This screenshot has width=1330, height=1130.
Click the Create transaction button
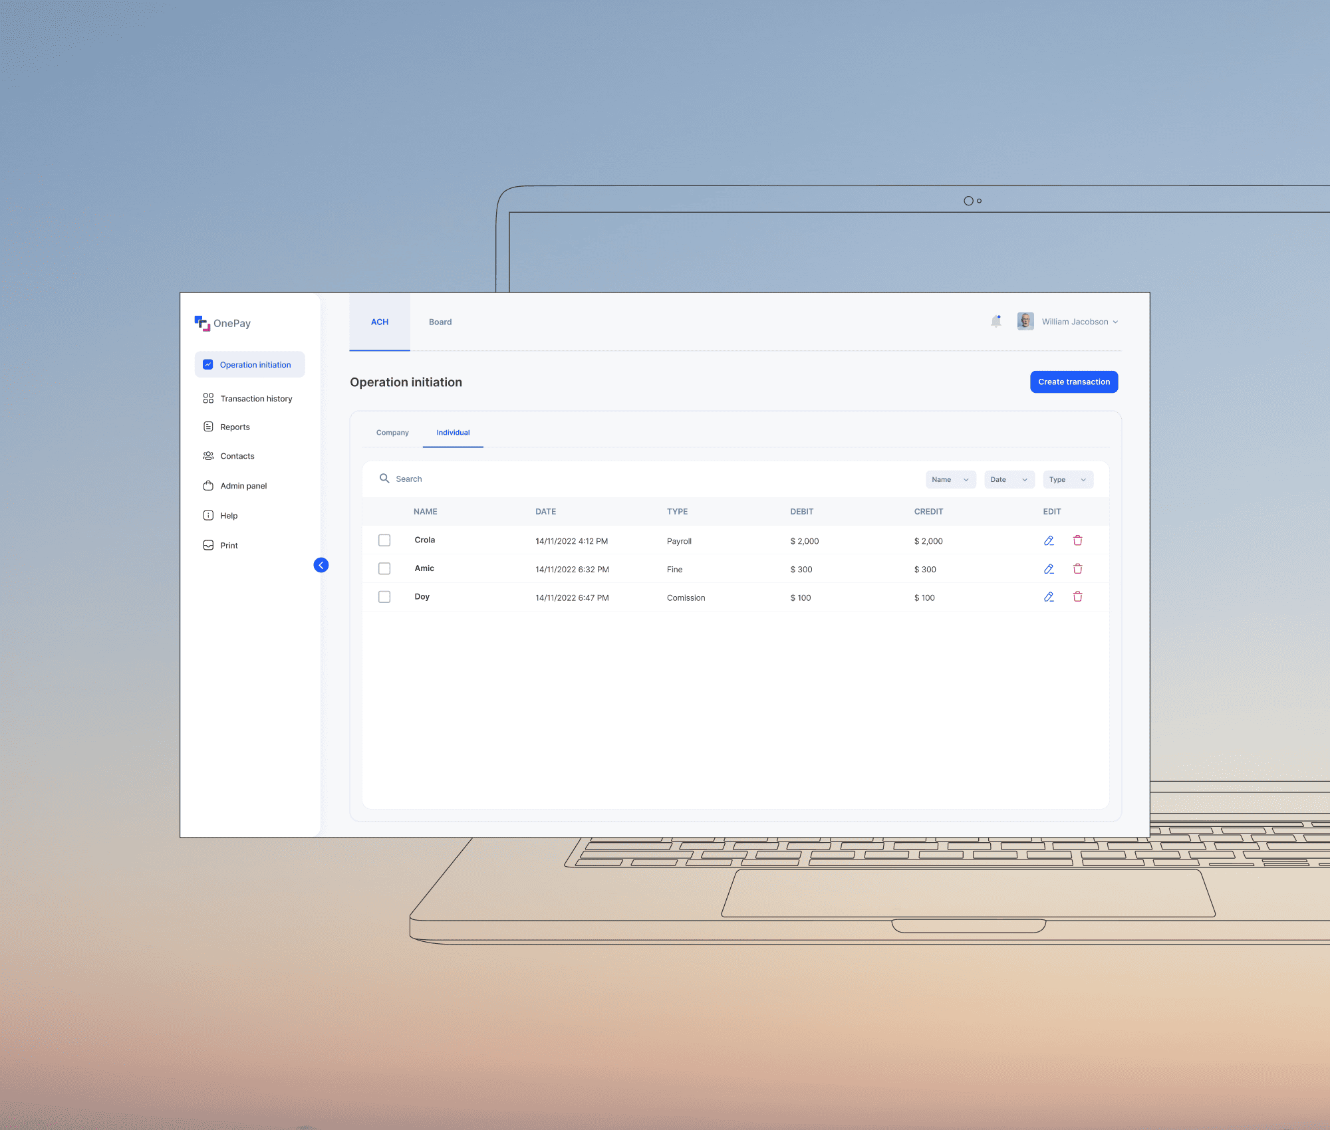point(1073,382)
